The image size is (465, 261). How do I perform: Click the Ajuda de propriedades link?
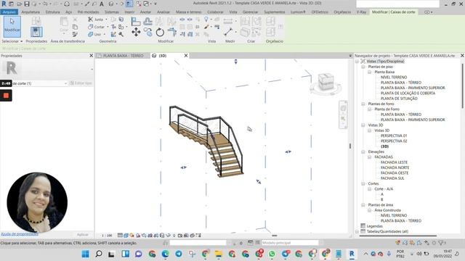pos(20,233)
